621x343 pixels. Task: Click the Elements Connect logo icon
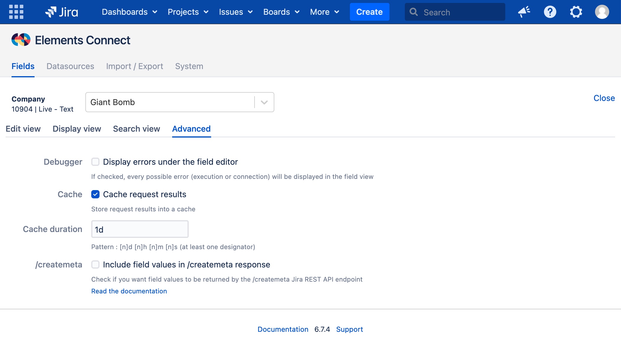[21, 40]
